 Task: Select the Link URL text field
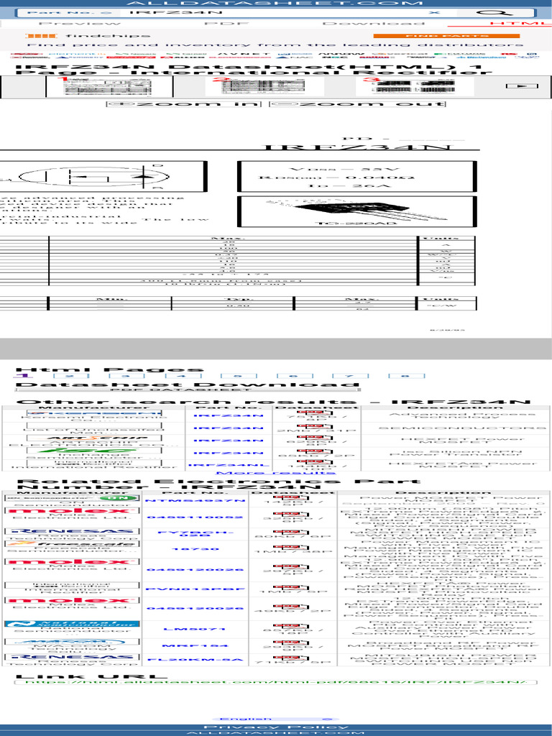pyautogui.click(x=275, y=682)
